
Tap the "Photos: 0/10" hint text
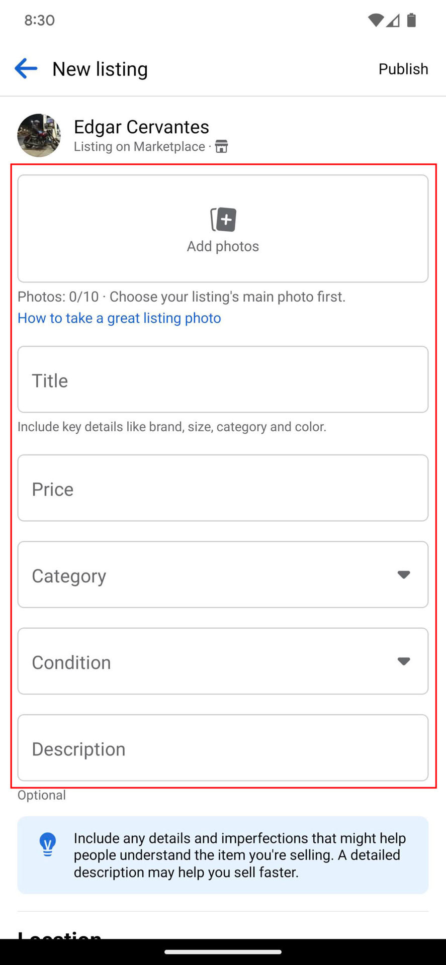(x=181, y=297)
